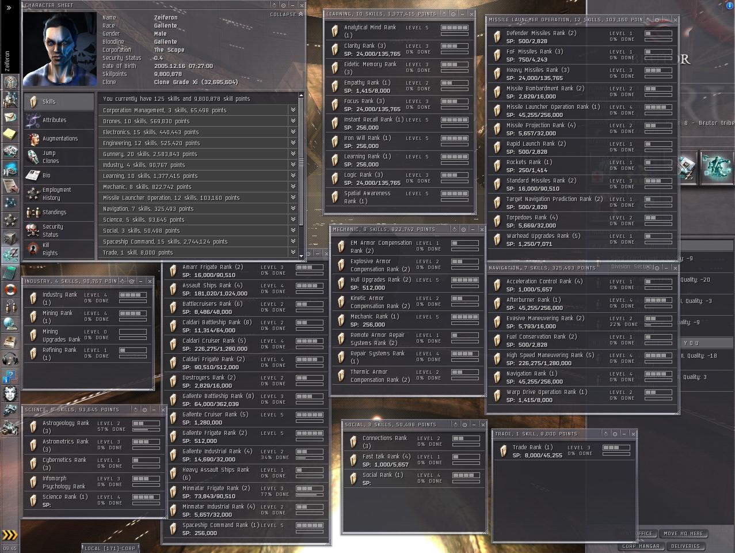This screenshot has height=553, width=735.
Task: Open the star map constellation icon
Action: pos(10,203)
